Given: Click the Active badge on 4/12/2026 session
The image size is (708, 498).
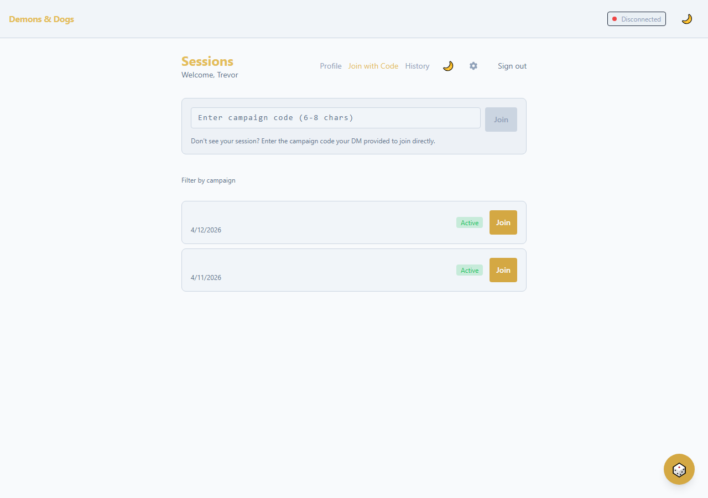Looking at the screenshot, I should (x=470, y=222).
